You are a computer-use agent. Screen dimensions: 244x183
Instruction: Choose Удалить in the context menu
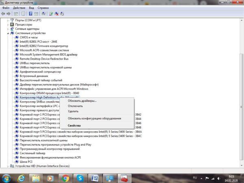pyautogui.click(x=97, y=111)
